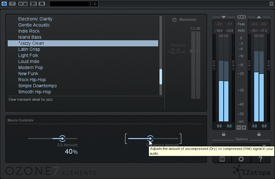This screenshot has height=179, width=275.
Task: Toggle the Maximizer power button
Action: click(174, 20)
